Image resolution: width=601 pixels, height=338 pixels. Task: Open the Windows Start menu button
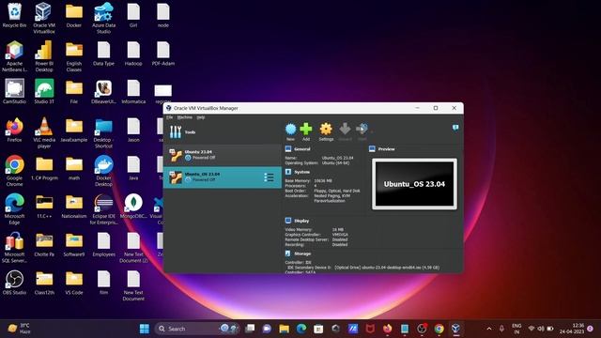point(145,329)
